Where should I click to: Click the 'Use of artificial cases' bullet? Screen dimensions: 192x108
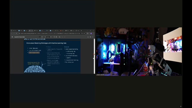pyautogui.click(x=71, y=55)
